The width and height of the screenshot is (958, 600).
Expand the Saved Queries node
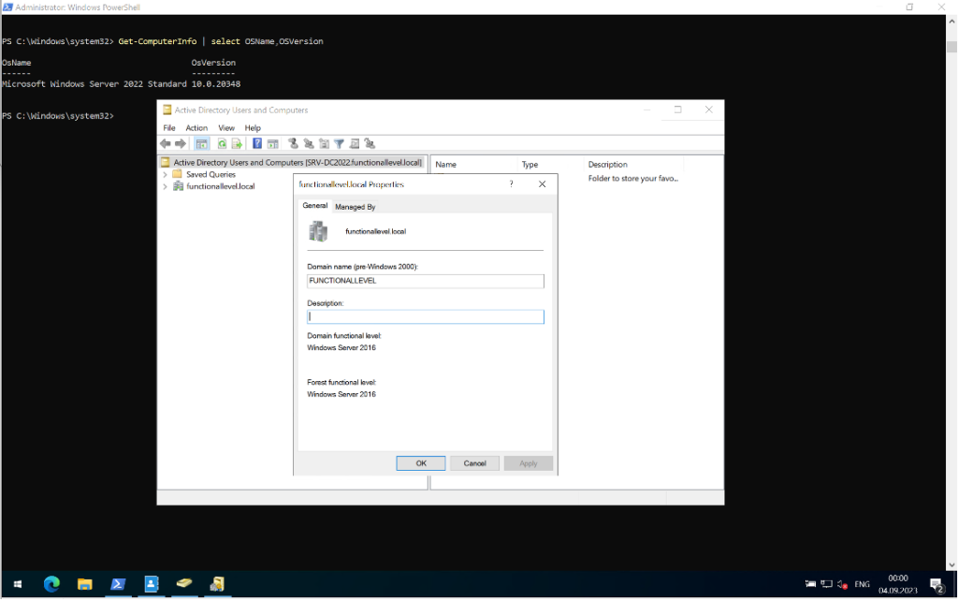pos(166,174)
